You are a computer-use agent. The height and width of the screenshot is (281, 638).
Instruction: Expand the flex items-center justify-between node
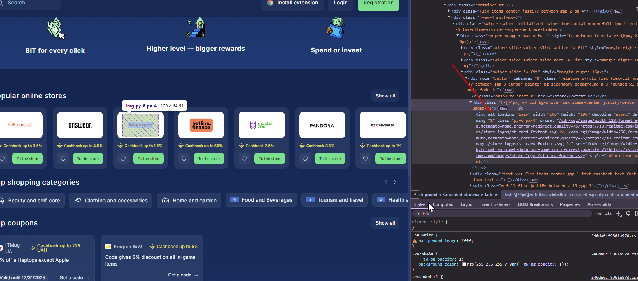coord(449,11)
